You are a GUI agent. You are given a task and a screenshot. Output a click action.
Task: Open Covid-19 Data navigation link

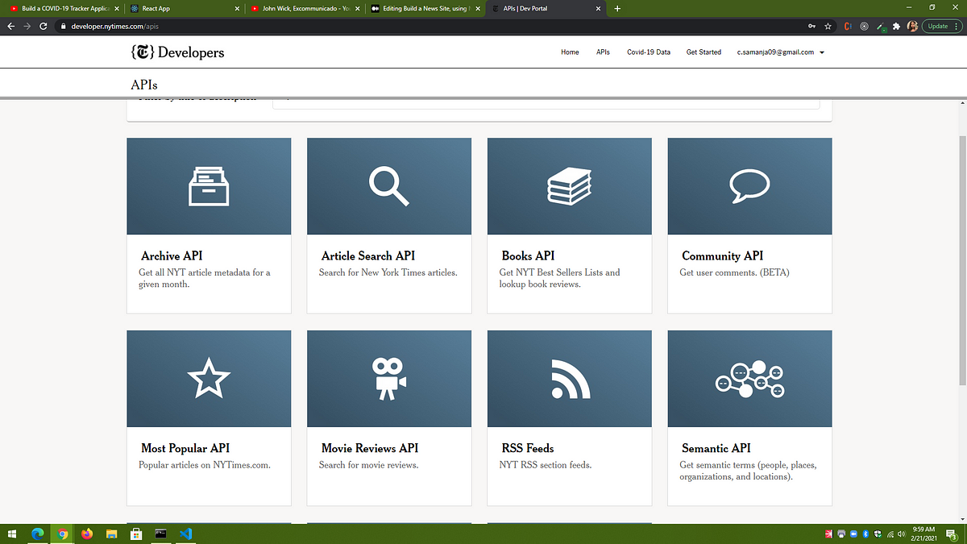tap(649, 52)
